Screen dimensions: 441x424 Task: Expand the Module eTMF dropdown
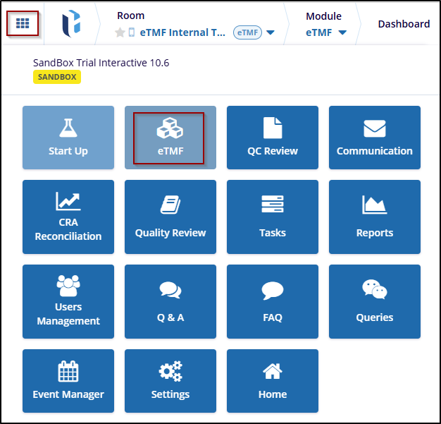click(342, 32)
